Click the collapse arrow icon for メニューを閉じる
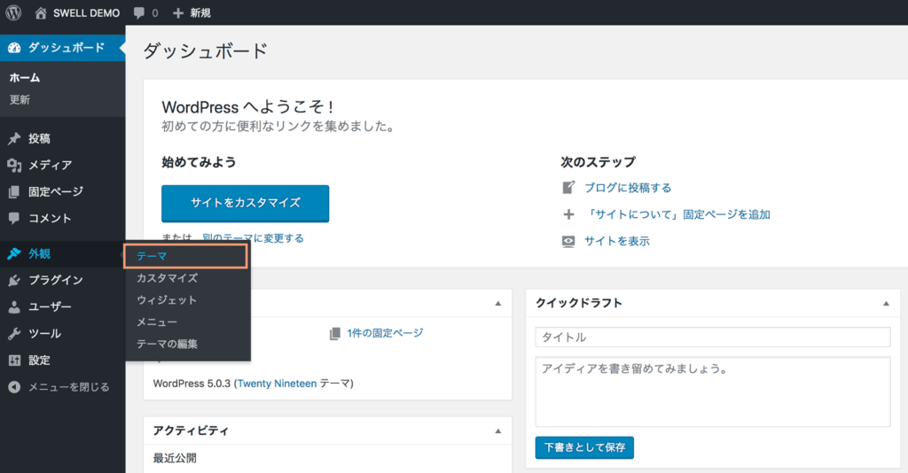The image size is (908, 473). (x=14, y=387)
